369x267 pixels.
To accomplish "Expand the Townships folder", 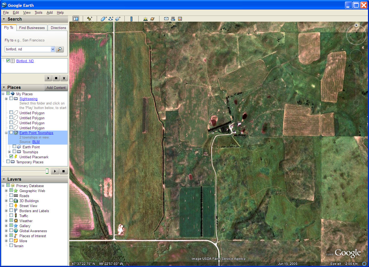I will click(x=9, y=152).
